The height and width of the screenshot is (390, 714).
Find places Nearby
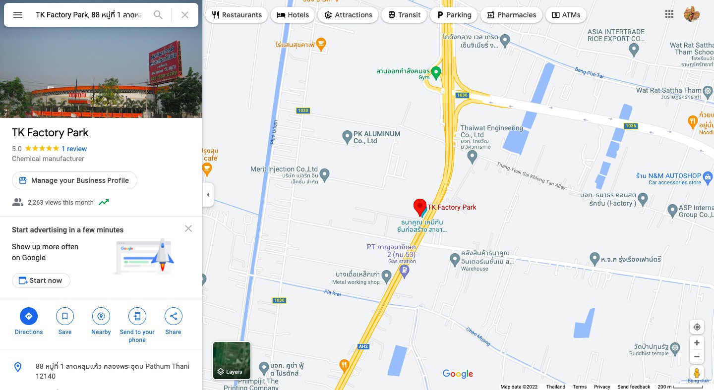101,321
